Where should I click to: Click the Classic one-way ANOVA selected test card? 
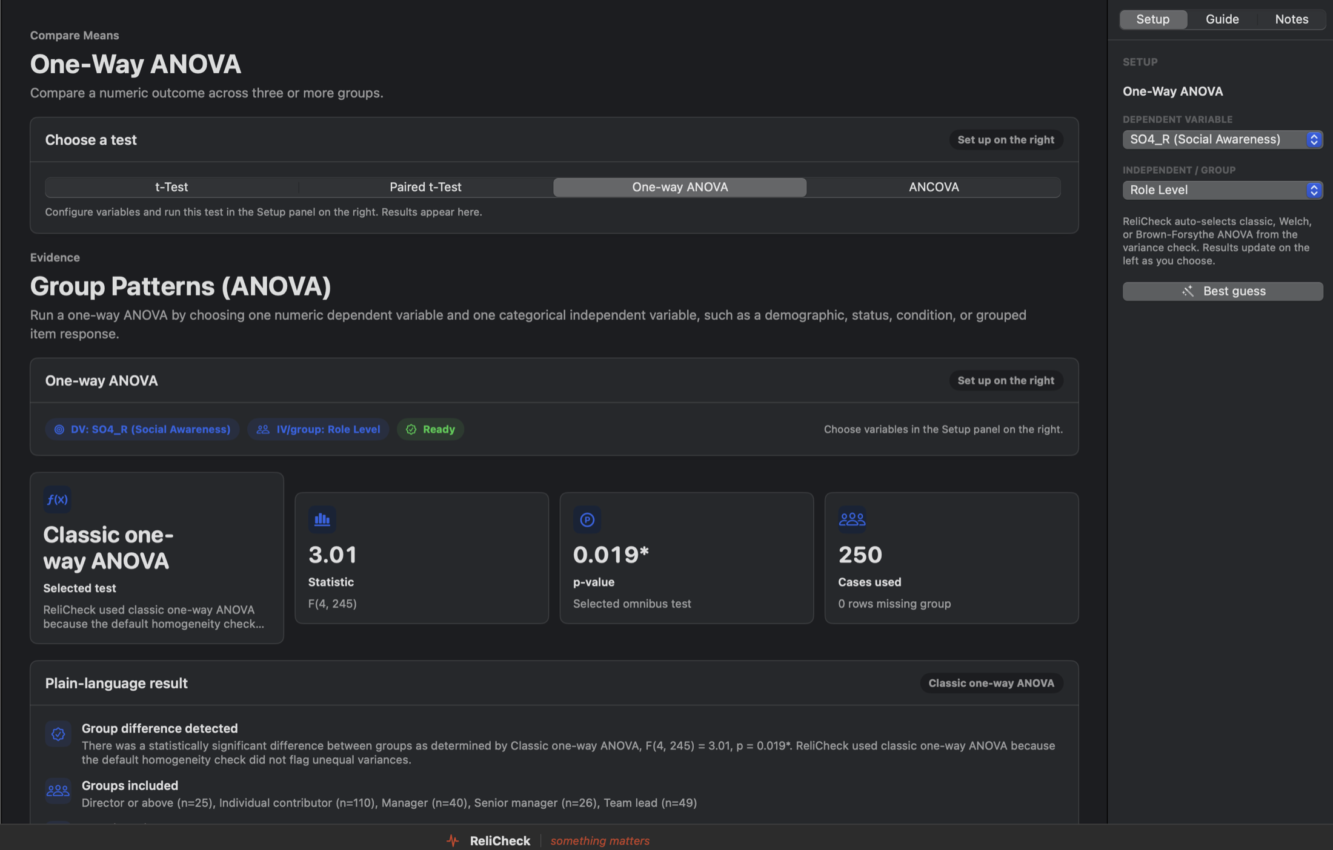click(157, 558)
